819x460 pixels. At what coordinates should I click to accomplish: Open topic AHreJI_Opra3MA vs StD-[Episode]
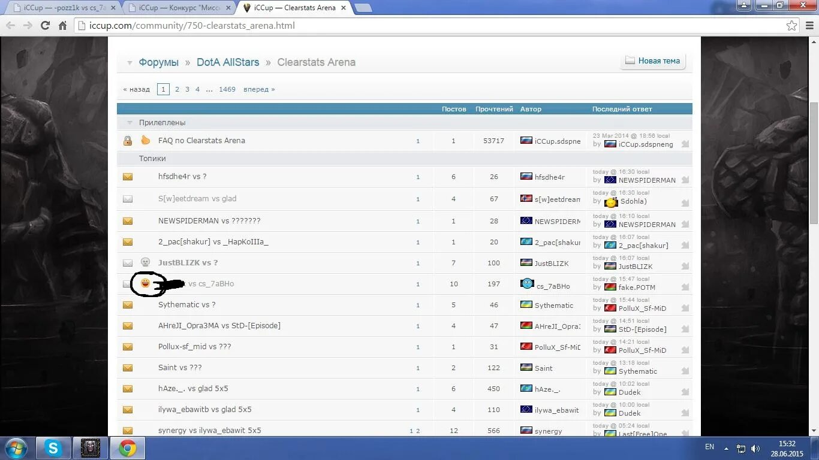coord(219,326)
